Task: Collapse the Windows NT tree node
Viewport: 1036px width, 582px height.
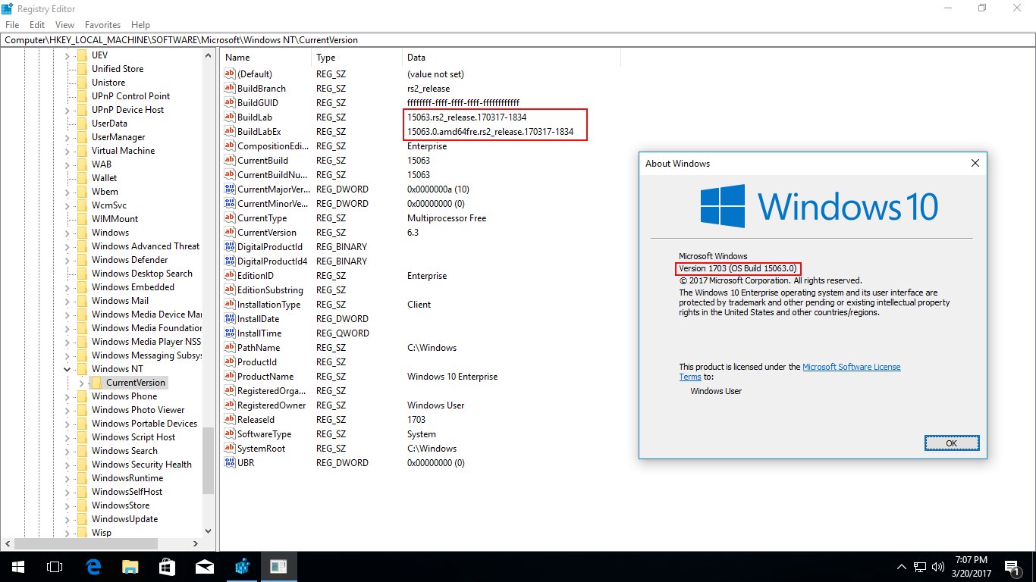Action: 67,369
